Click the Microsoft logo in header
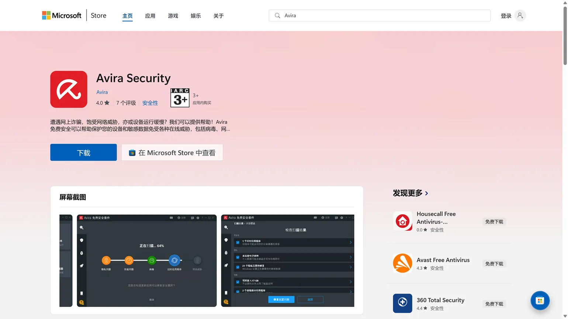The image size is (568, 319). click(62, 15)
